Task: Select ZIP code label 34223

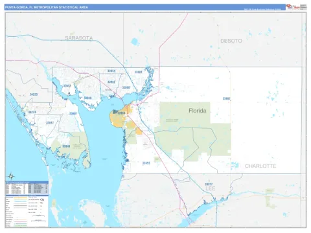Action: (x=34, y=94)
